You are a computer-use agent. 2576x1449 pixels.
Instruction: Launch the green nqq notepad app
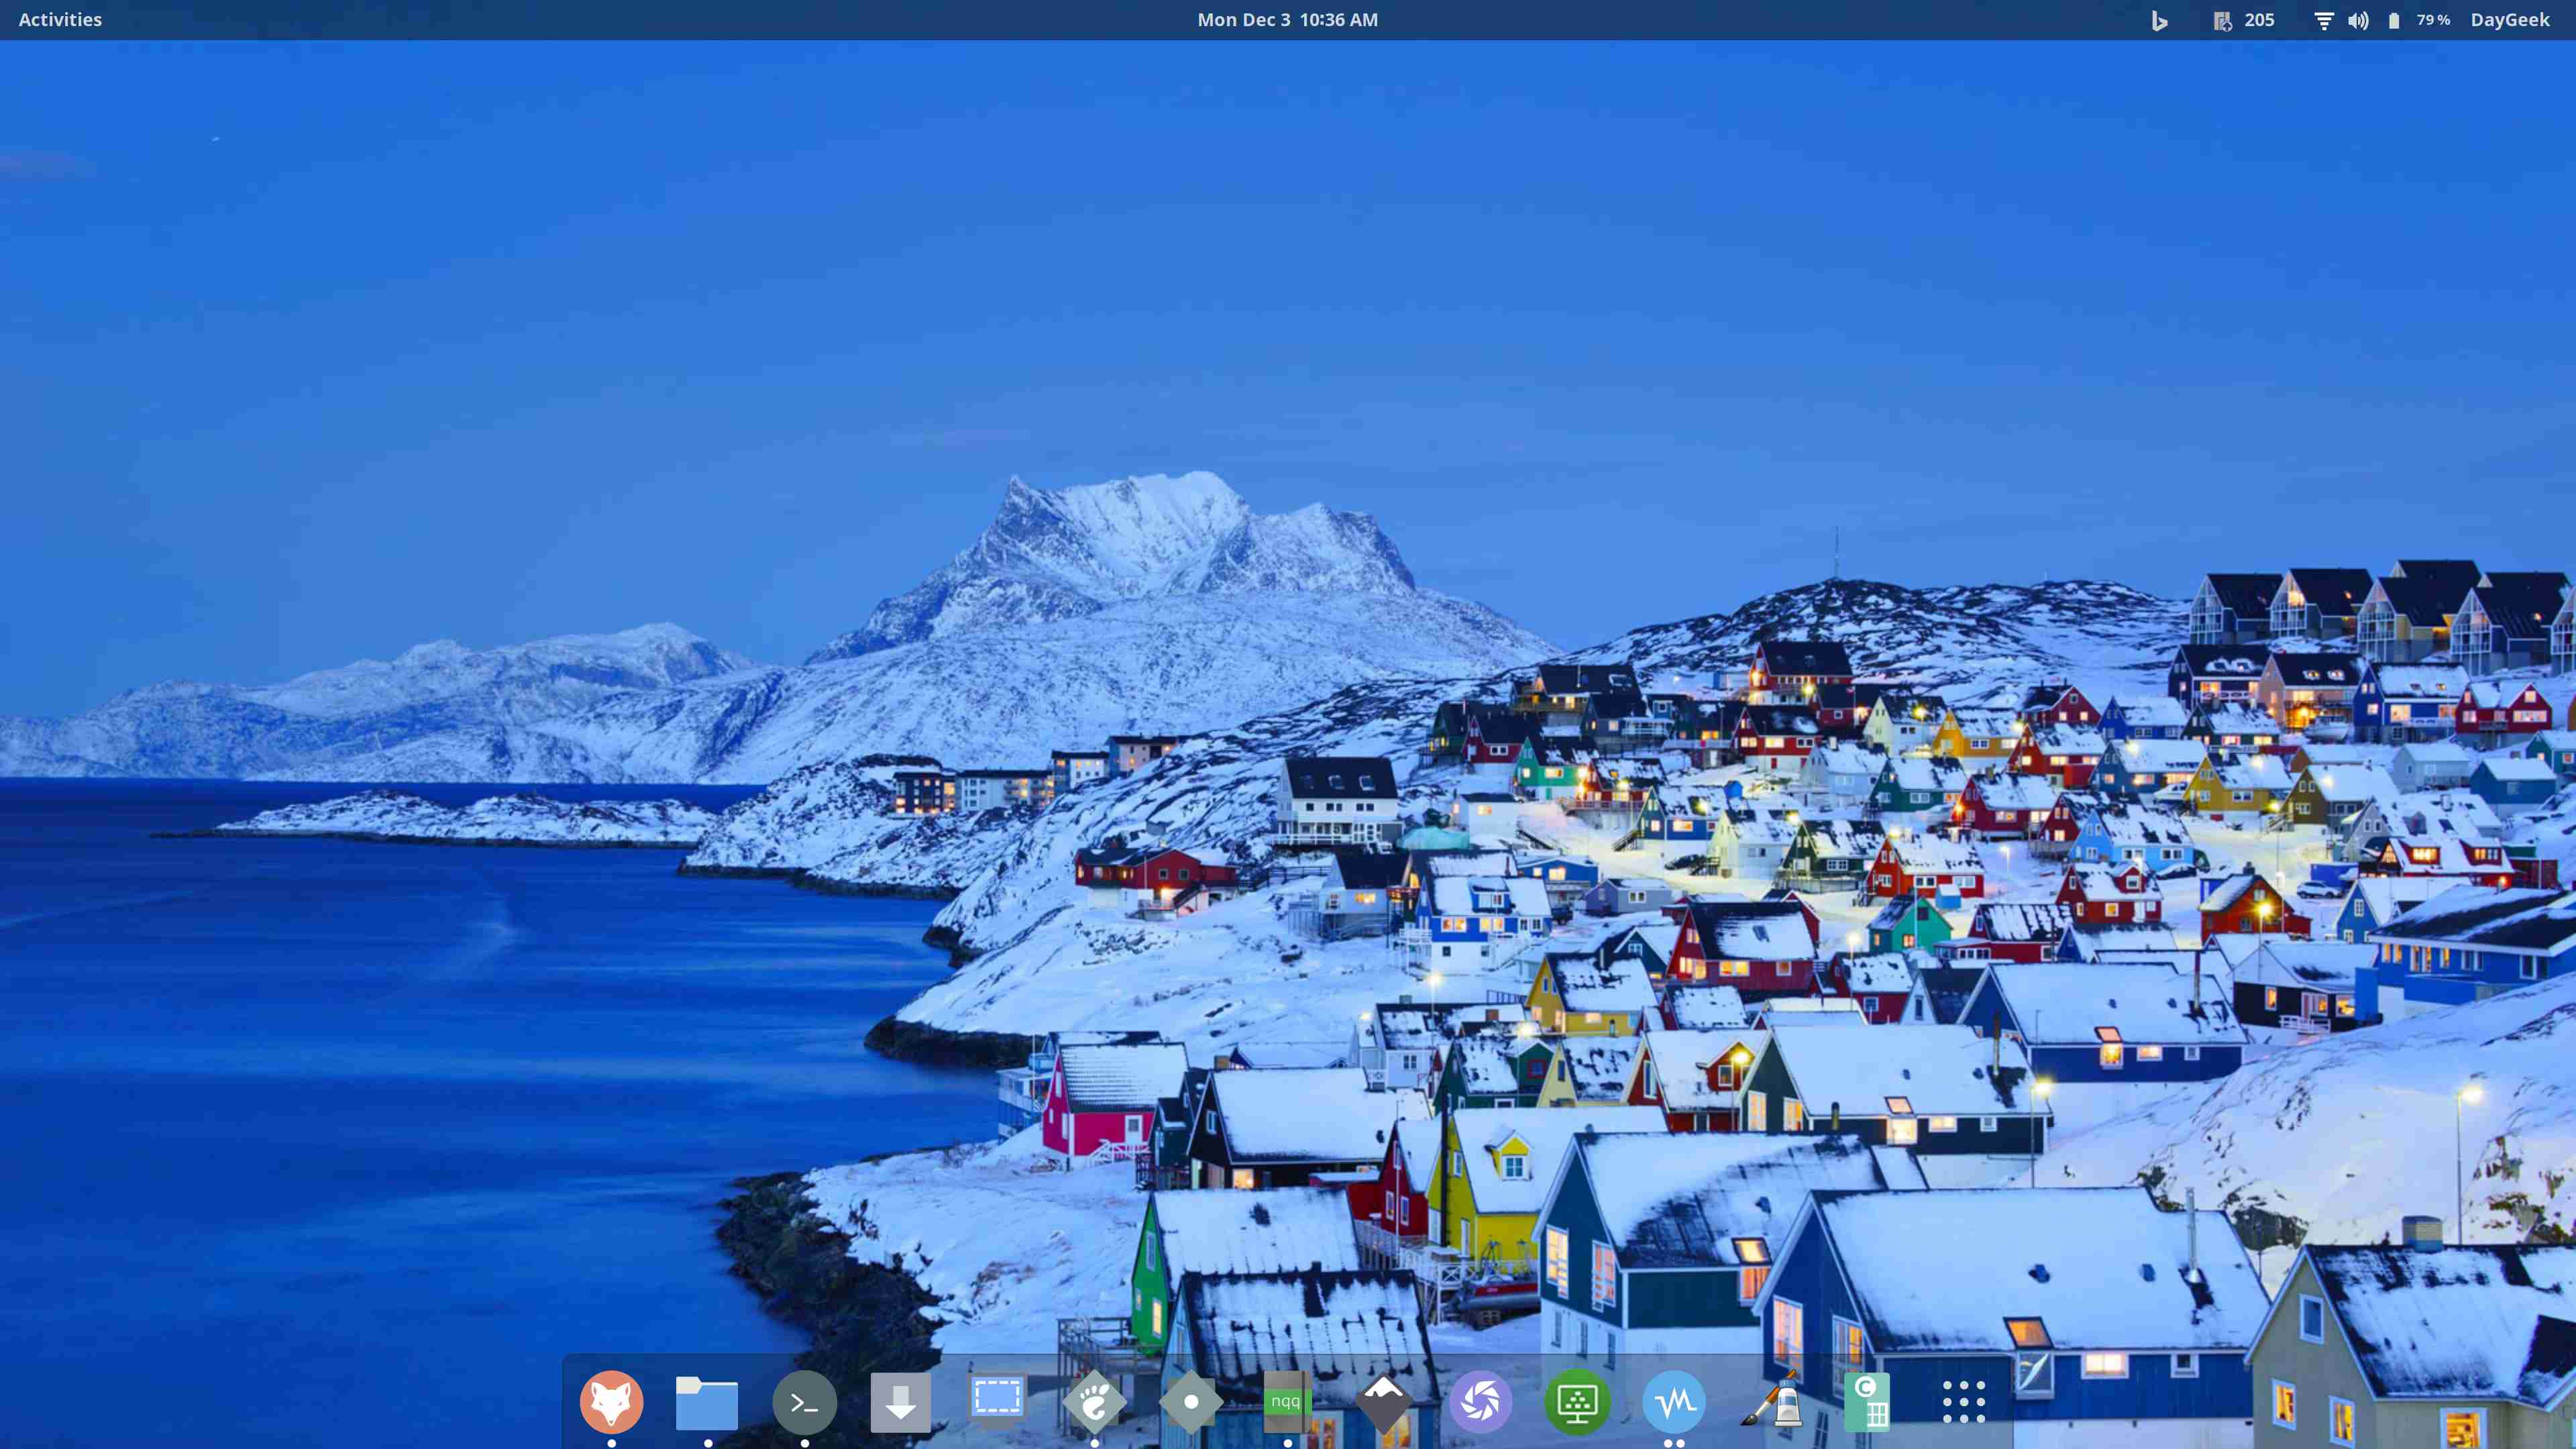pyautogui.click(x=1287, y=1402)
